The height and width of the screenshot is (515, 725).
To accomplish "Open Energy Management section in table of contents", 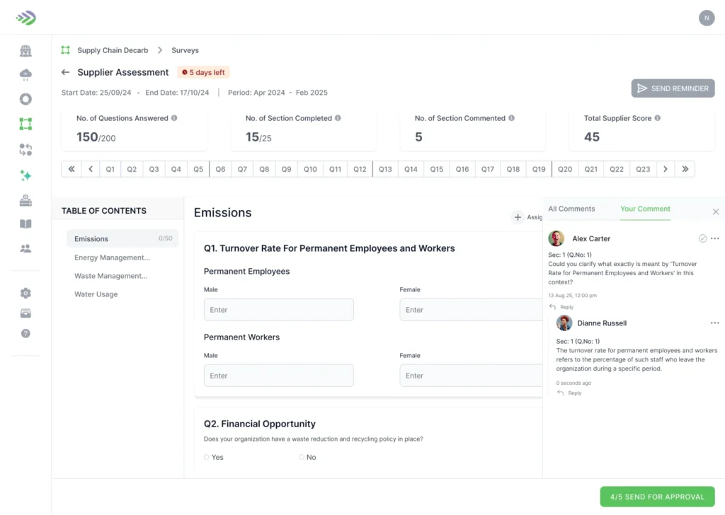I will pyautogui.click(x=112, y=257).
